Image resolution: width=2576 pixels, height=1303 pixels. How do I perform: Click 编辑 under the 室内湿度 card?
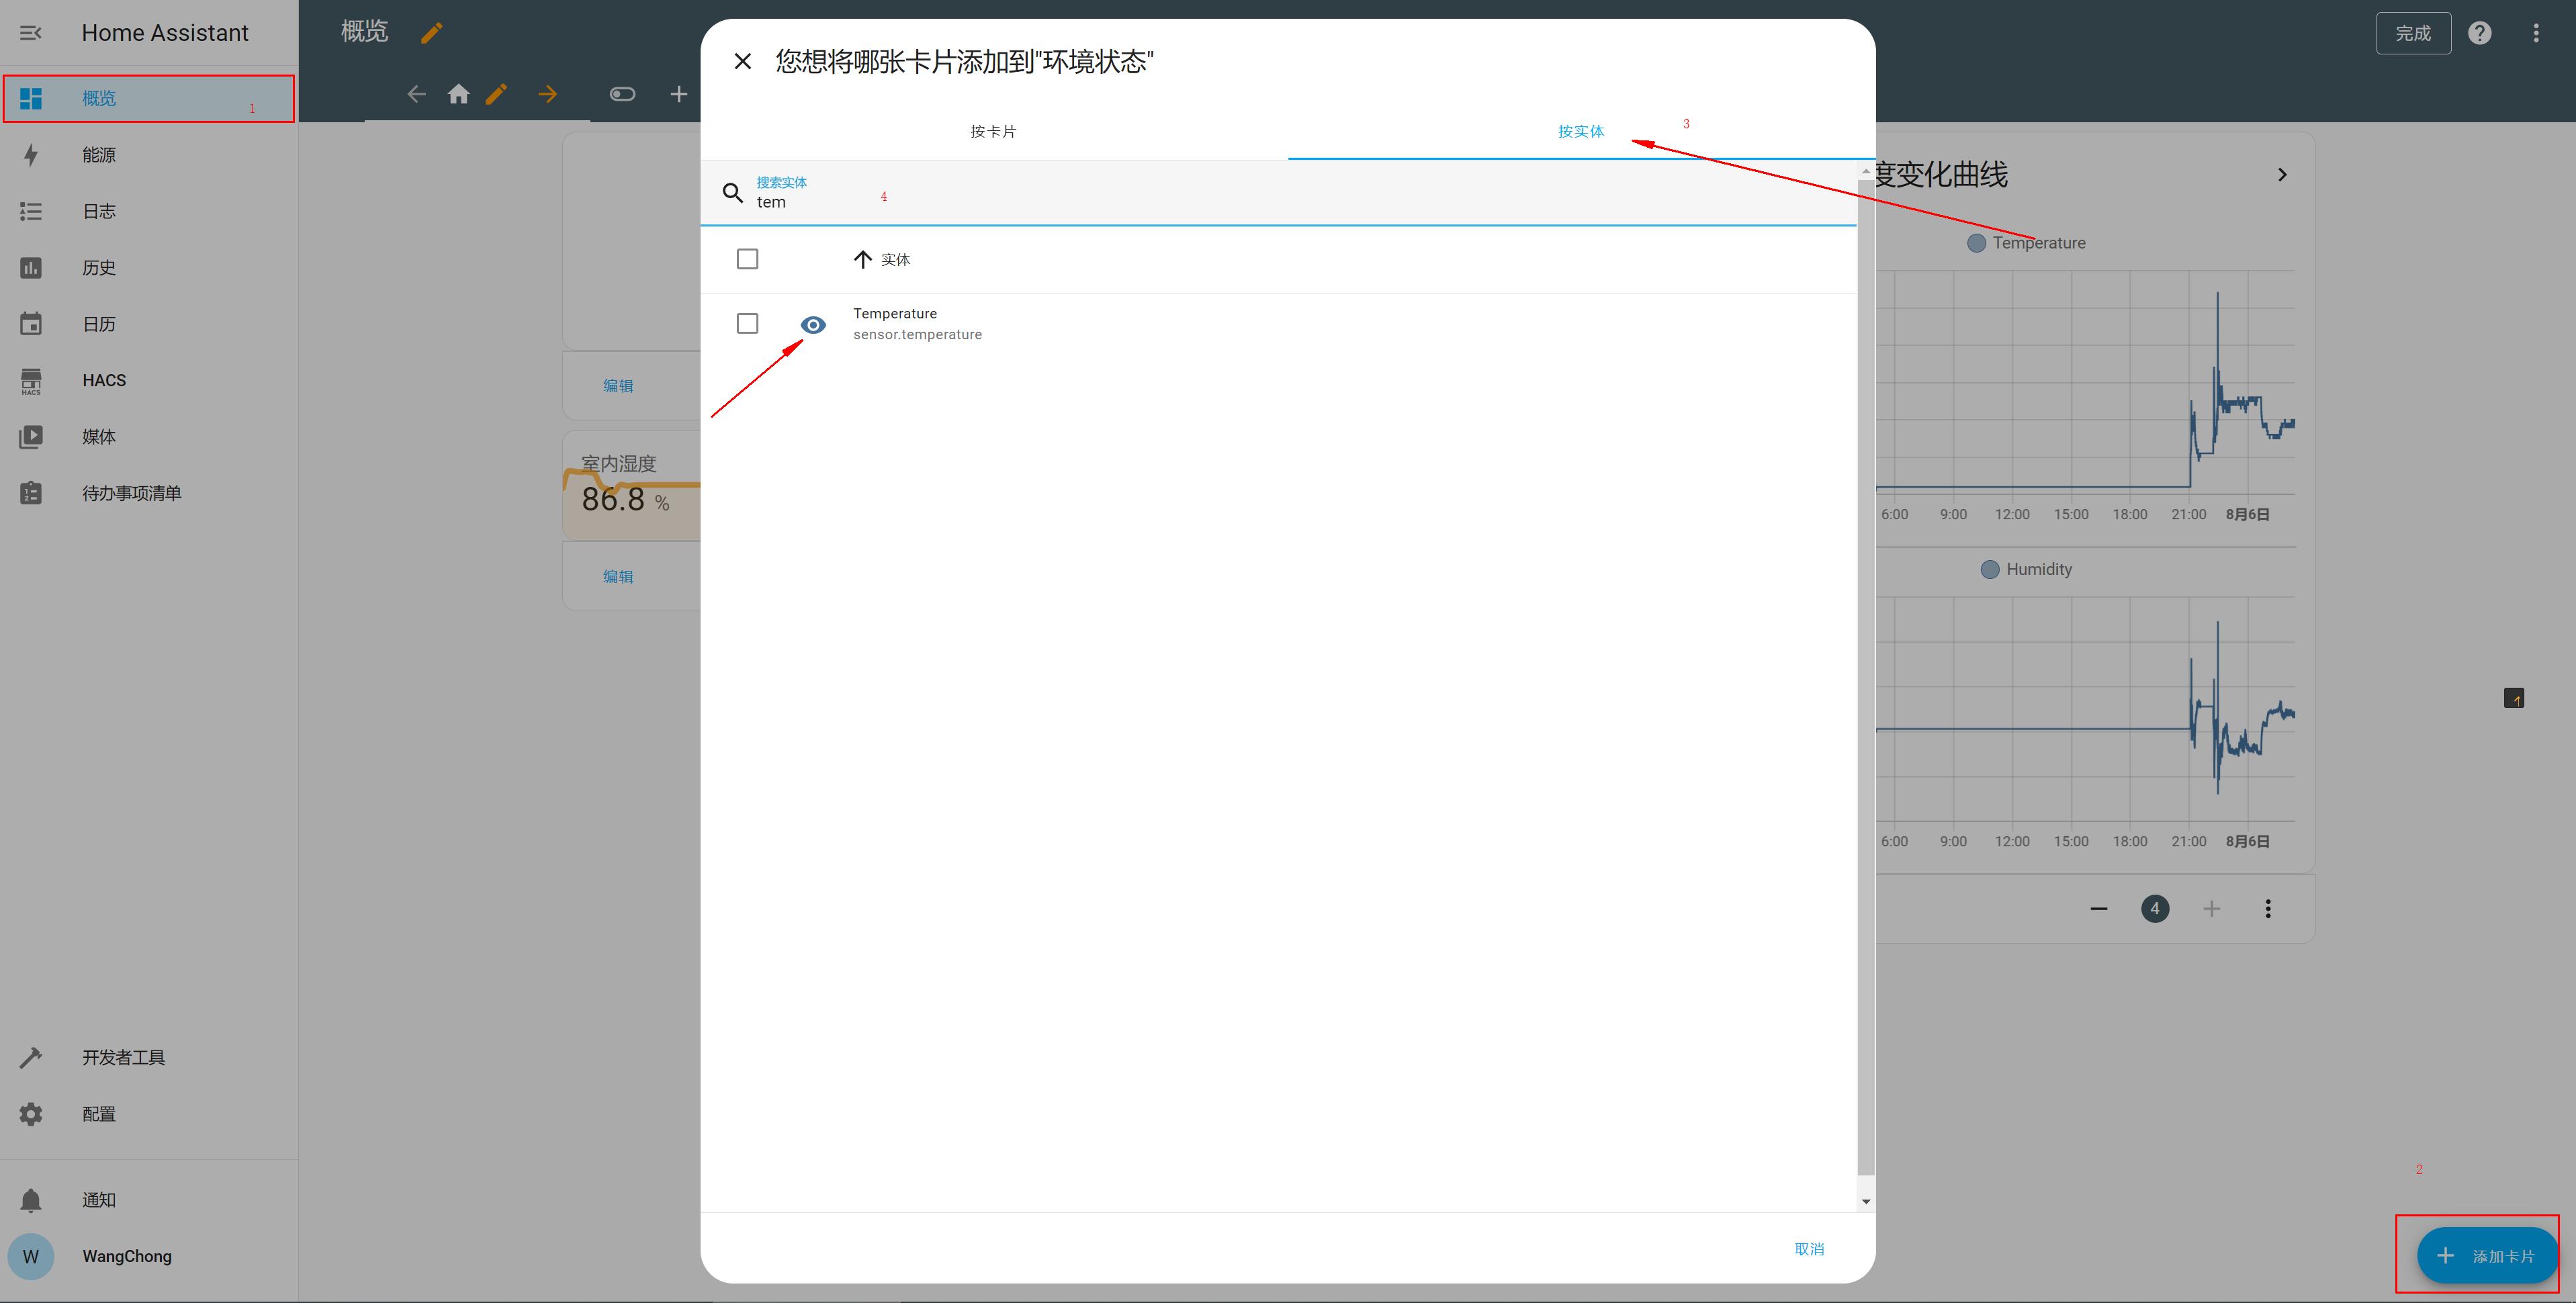618,577
